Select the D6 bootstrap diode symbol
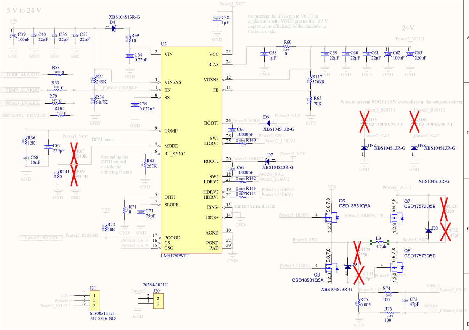Viewport: 469px width, 330px height. coord(268,123)
